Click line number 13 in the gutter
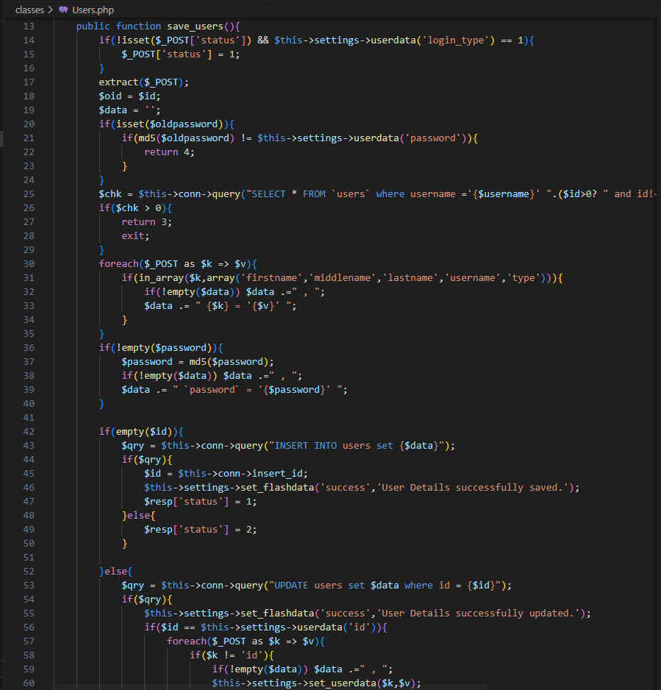This screenshot has width=661, height=690. (29, 26)
